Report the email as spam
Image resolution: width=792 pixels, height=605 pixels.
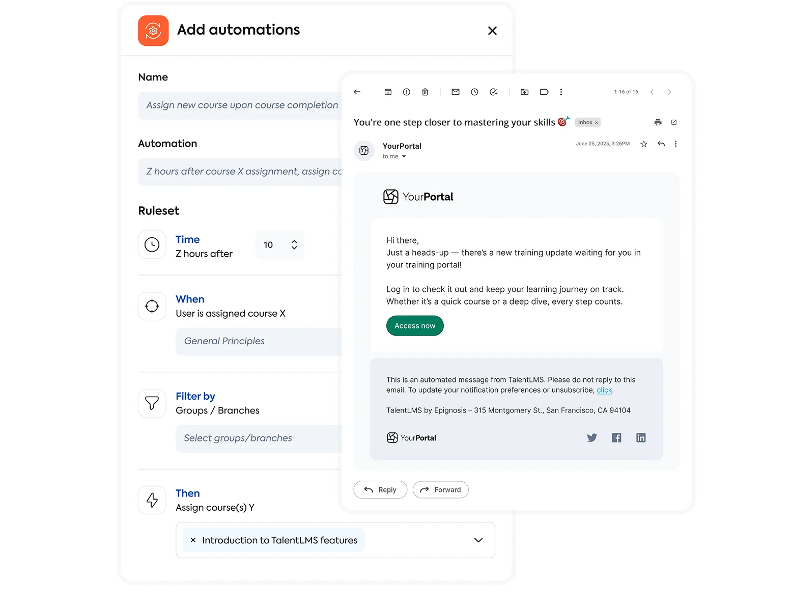tap(406, 92)
